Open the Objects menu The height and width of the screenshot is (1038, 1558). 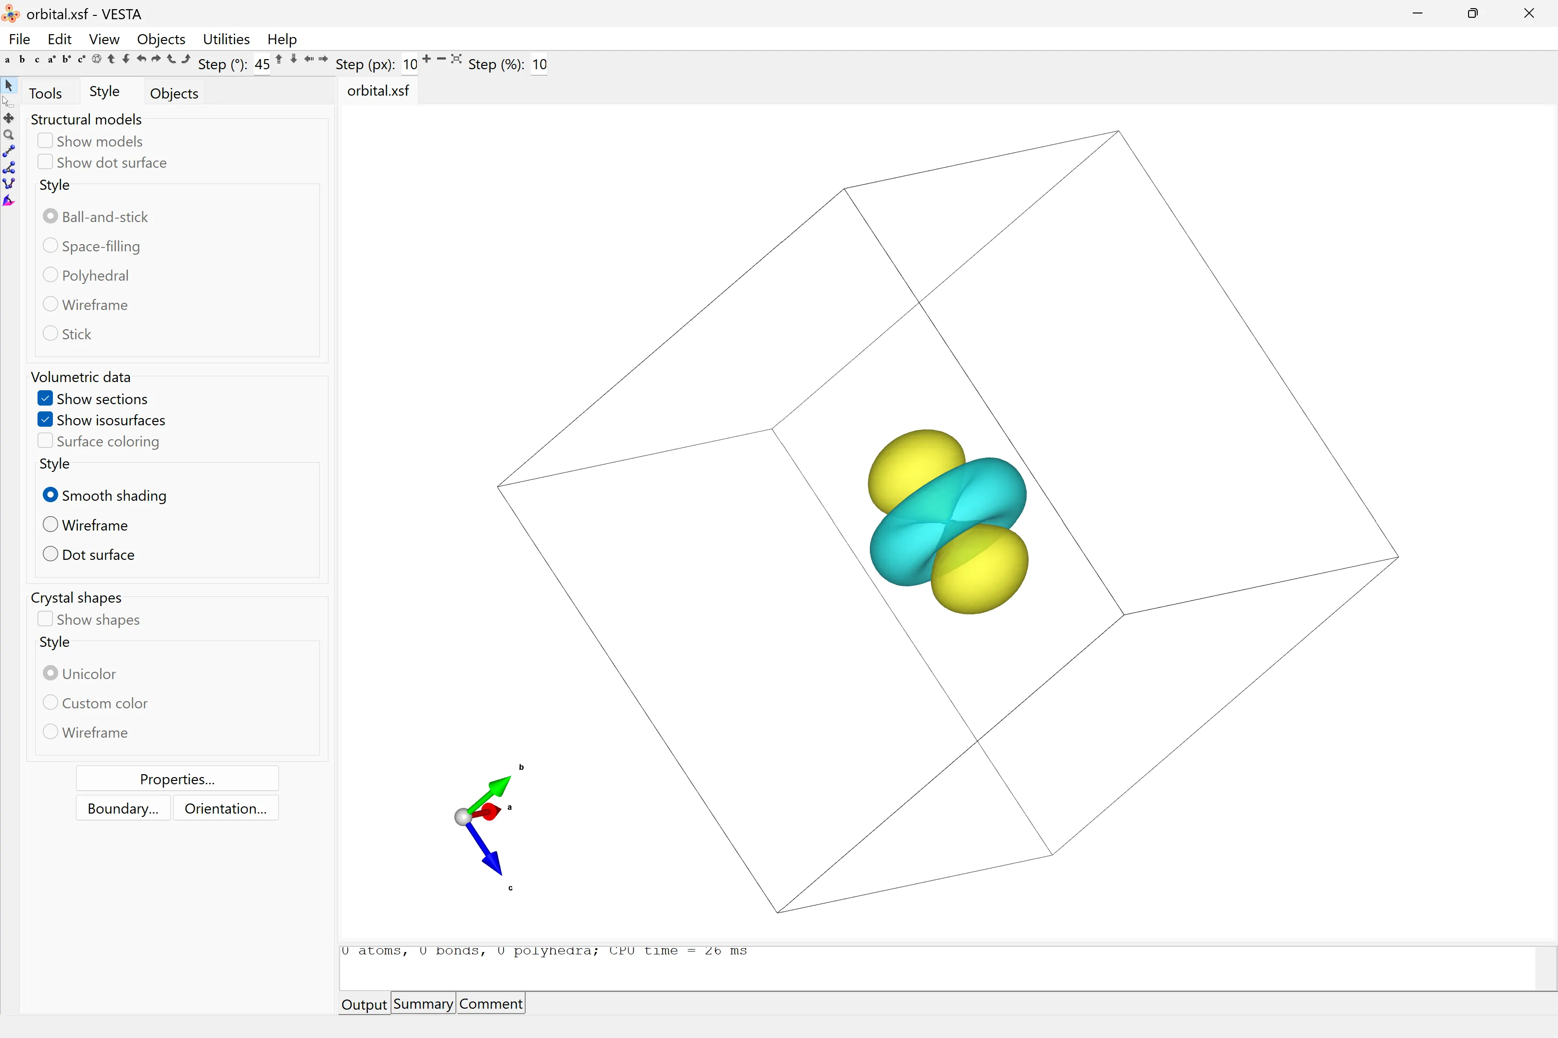point(161,39)
